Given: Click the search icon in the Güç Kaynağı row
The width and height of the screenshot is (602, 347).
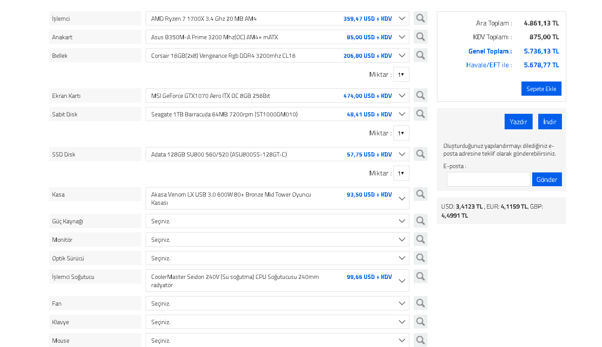Looking at the screenshot, I should click(x=421, y=221).
